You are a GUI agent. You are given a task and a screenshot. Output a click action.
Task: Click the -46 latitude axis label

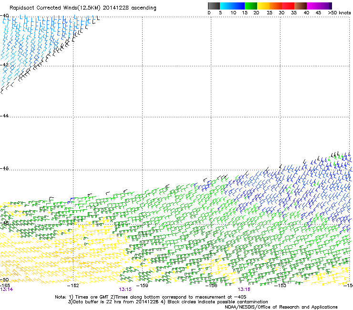4,168
